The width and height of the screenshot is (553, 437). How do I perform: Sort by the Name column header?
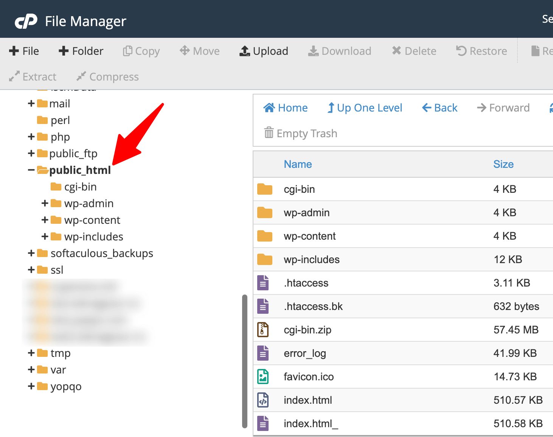298,164
